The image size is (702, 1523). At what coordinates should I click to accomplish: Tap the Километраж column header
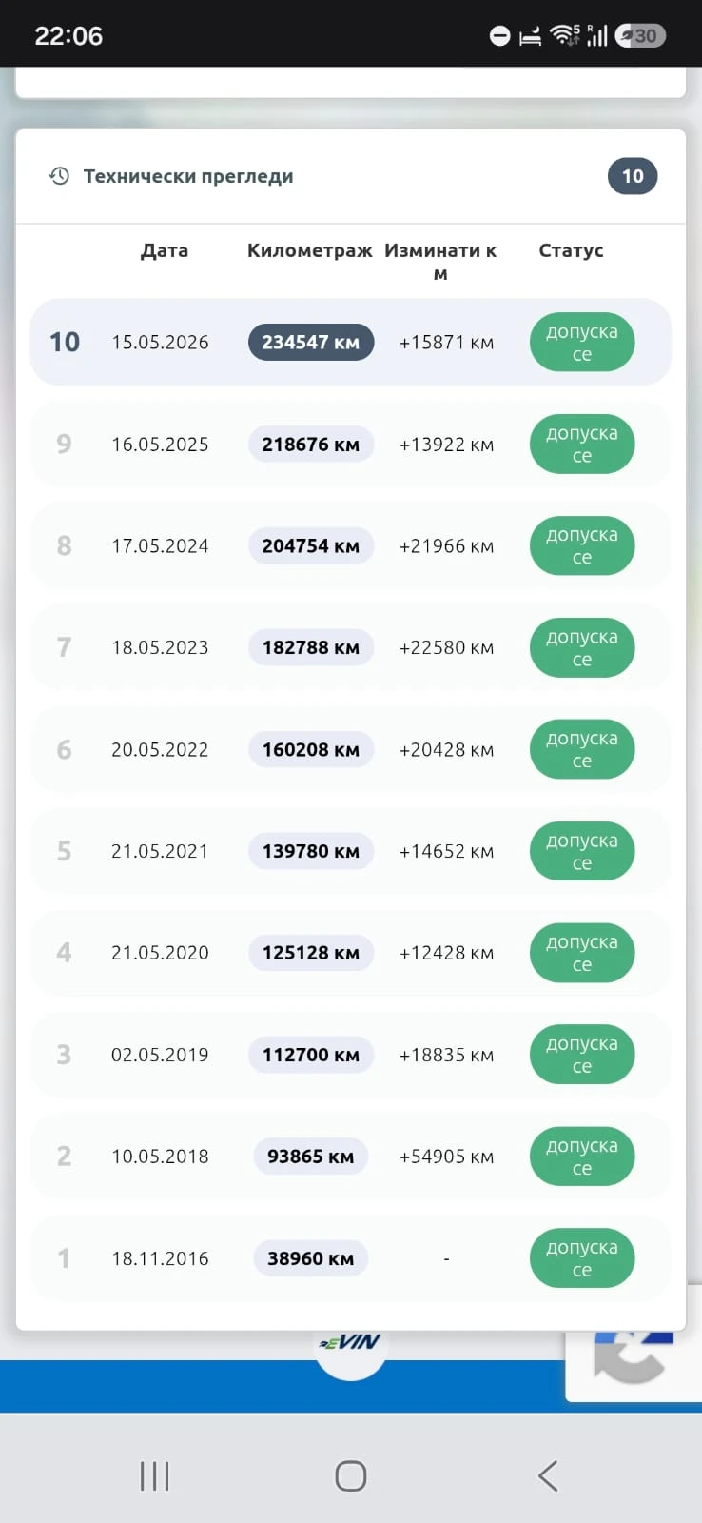click(310, 250)
